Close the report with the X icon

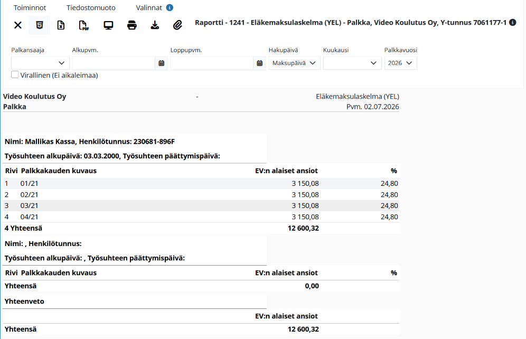pos(18,25)
